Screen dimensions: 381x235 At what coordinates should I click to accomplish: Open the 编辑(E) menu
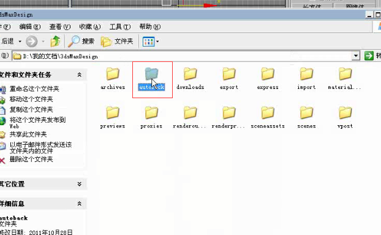(x=30, y=27)
